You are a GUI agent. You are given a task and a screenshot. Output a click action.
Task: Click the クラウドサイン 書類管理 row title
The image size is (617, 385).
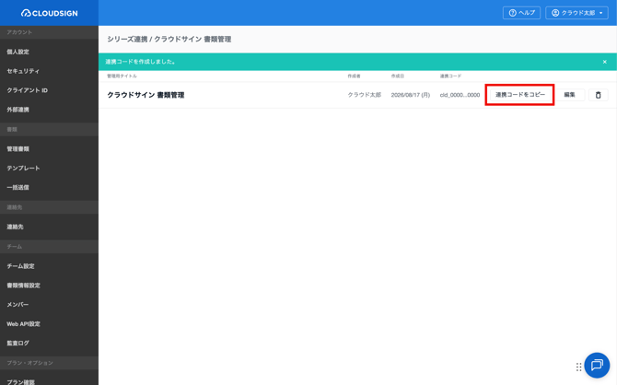[146, 95]
